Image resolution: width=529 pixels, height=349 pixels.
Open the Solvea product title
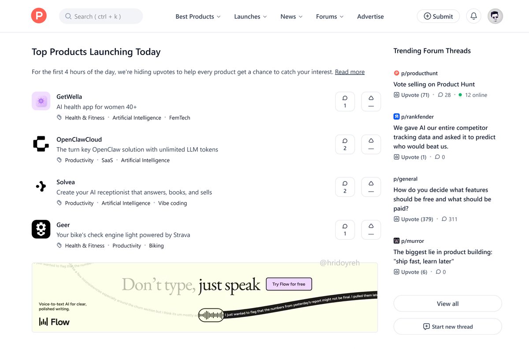(66, 182)
